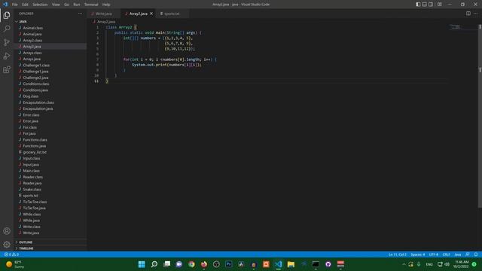The height and width of the screenshot is (271, 482).
Task: Toggle the secondary sidebar visibility
Action: pos(431,5)
